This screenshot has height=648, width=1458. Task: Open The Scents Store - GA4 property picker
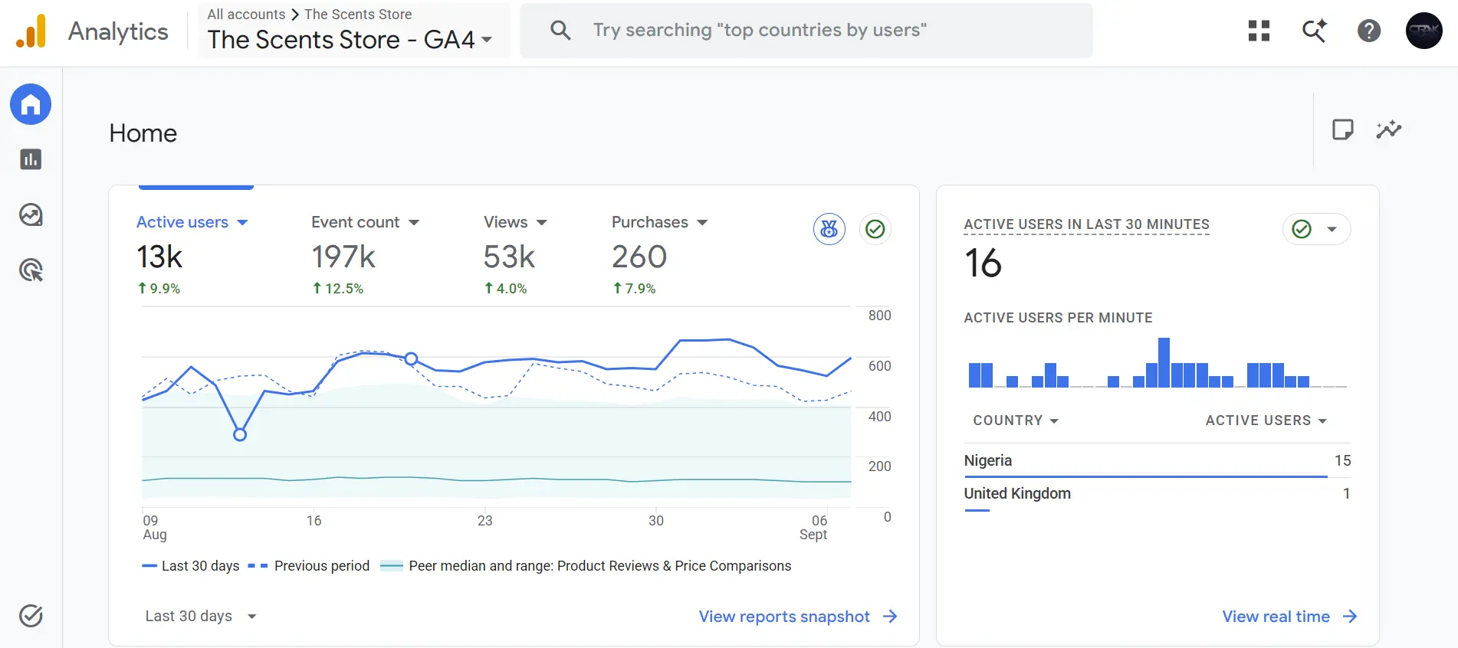point(350,40)
